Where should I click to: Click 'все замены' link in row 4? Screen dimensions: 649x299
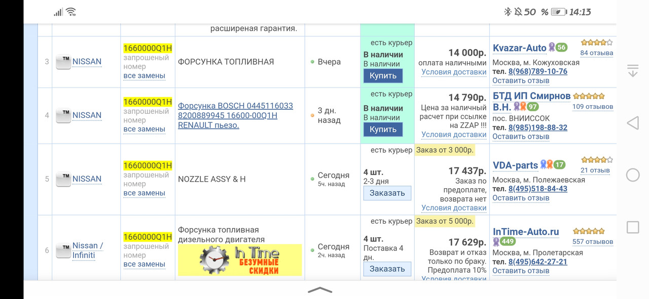click(x=145, y=129)
